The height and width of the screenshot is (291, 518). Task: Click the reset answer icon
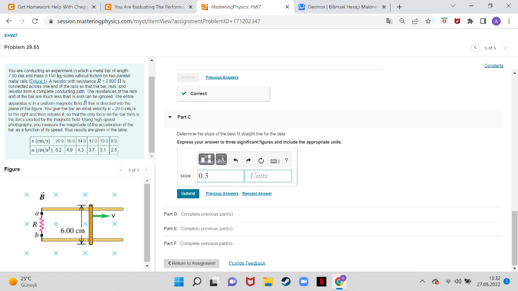(261, 160)
